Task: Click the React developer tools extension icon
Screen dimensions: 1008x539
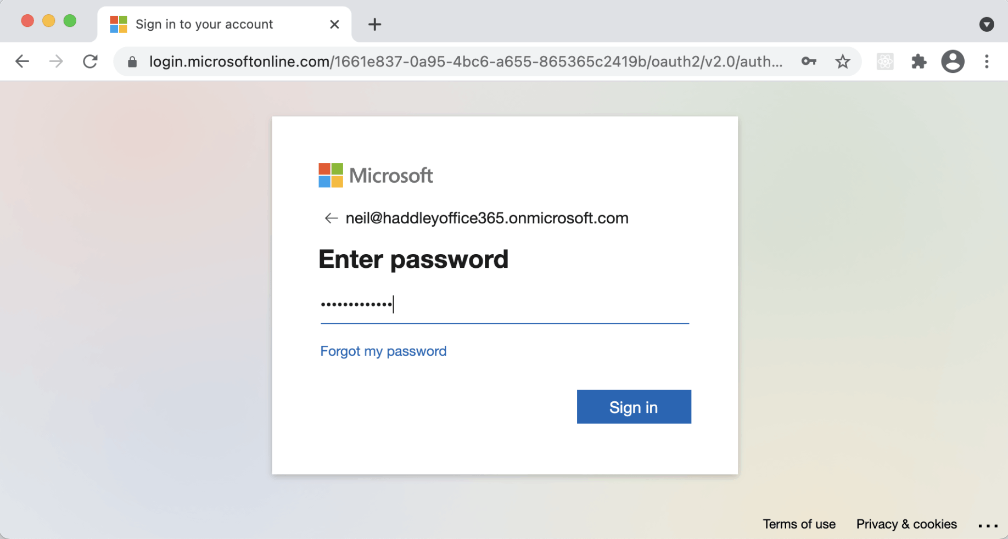Action: [x=884, y=61]
